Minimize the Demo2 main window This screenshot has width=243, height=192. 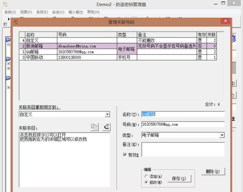pyautogui.click(x=215, y=4)
